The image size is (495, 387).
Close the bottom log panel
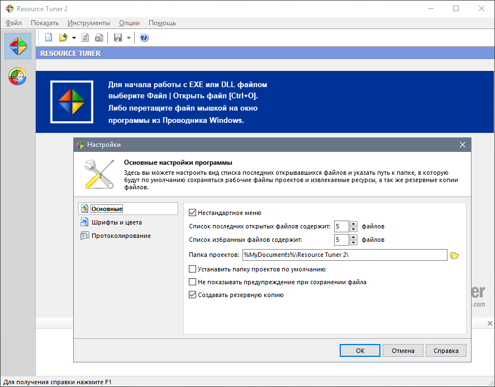[x=489, y=323]
